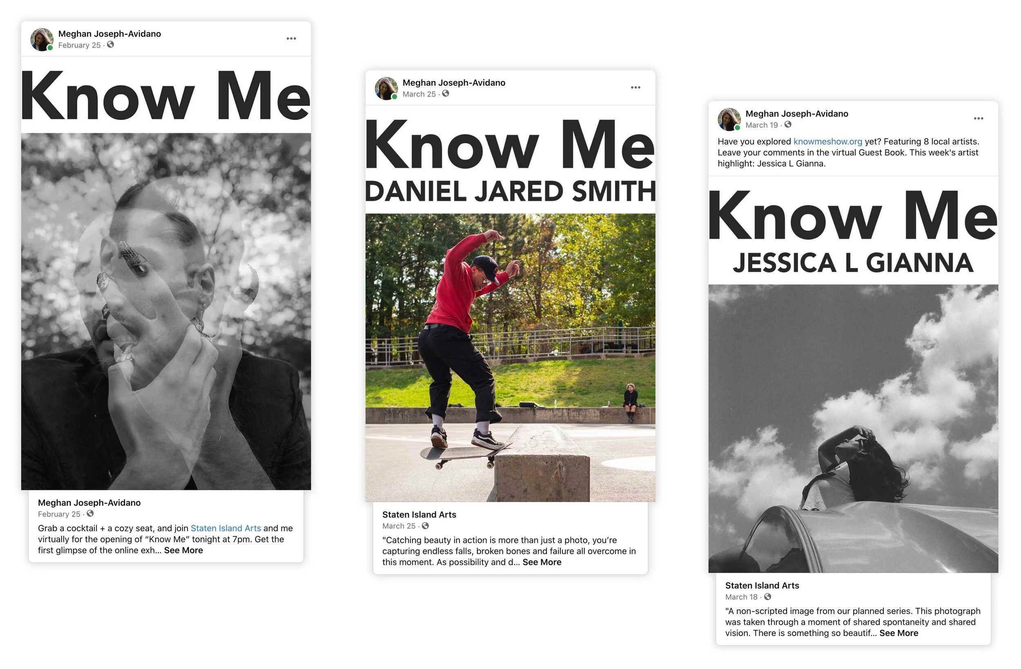Click the public globe icon beside March 19
1021x669 pixels.
(x=788, y=124)
